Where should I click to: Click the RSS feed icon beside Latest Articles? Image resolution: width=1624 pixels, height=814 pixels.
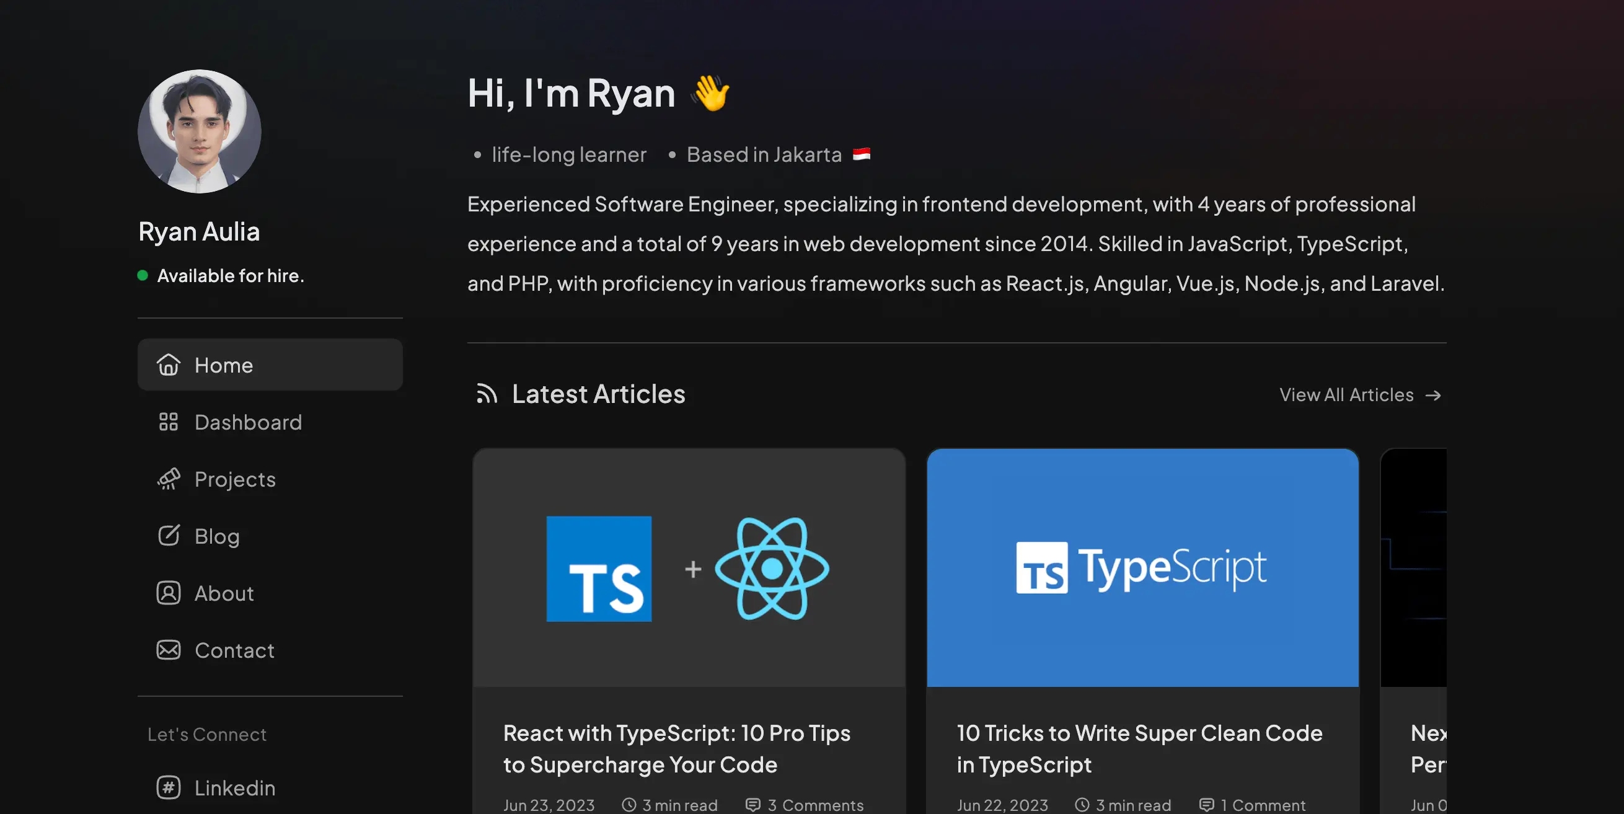pyautogui.click(x=487, y=394)
